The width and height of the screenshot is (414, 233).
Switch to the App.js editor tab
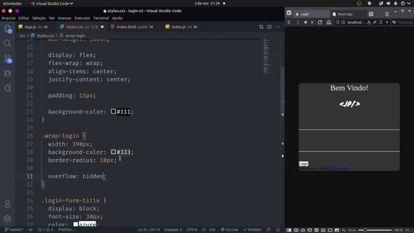tap(33, 27)
